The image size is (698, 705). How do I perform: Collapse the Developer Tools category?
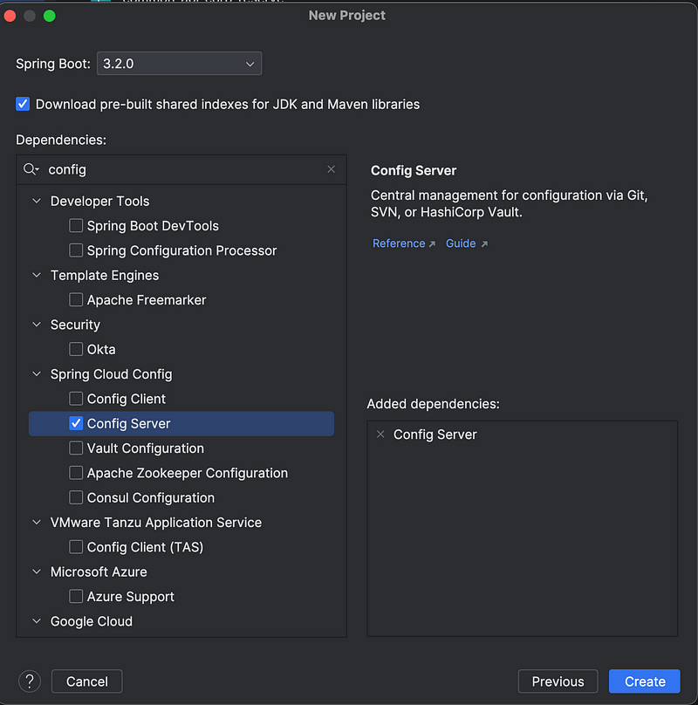(x=37, y=202)
